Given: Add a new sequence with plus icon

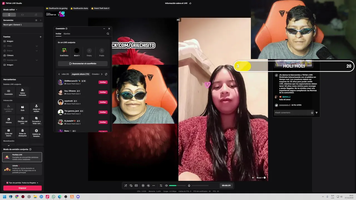Looking at the screenshot, I should point(41,20).
